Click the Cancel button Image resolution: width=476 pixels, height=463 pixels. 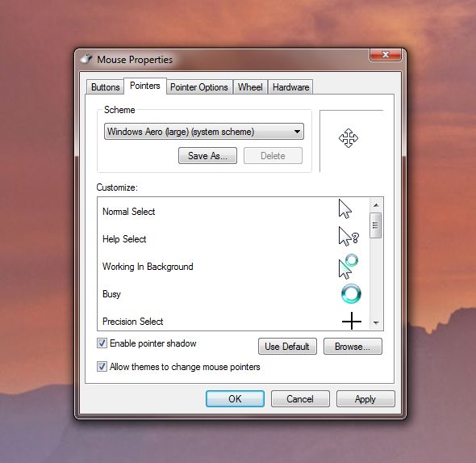tap(300, 398)
